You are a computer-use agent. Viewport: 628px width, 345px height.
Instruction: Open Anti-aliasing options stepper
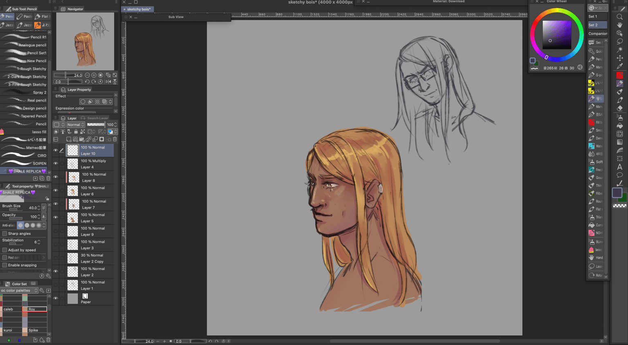tap(44, 225)
